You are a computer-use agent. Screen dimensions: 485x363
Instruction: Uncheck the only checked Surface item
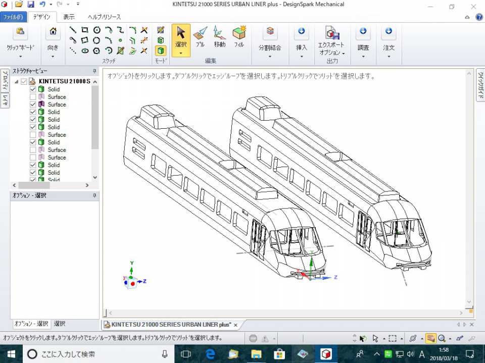pos(33,105)
